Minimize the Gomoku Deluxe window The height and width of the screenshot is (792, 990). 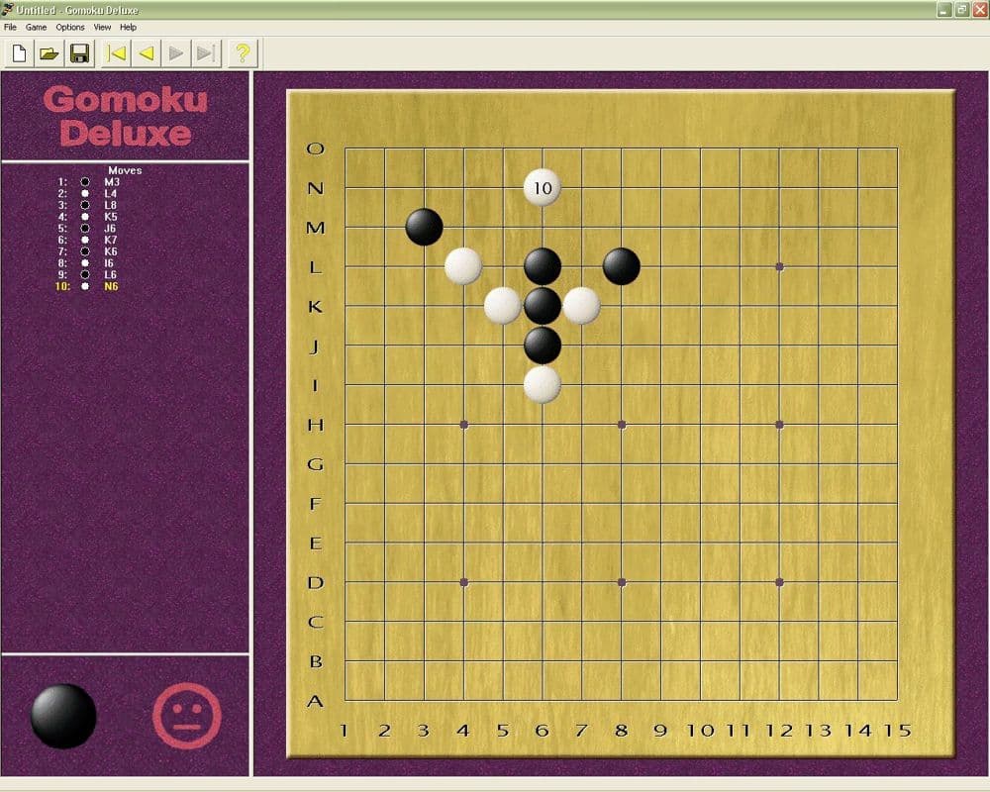(943, 10)
